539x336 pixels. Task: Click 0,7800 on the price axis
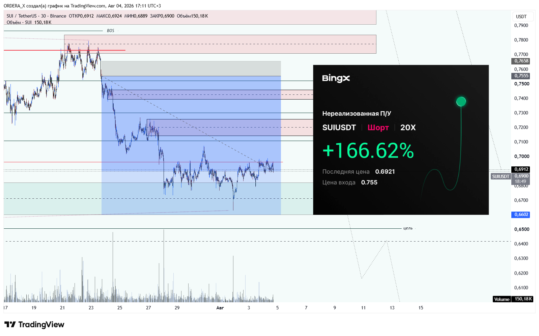click(x=521, y=40)
